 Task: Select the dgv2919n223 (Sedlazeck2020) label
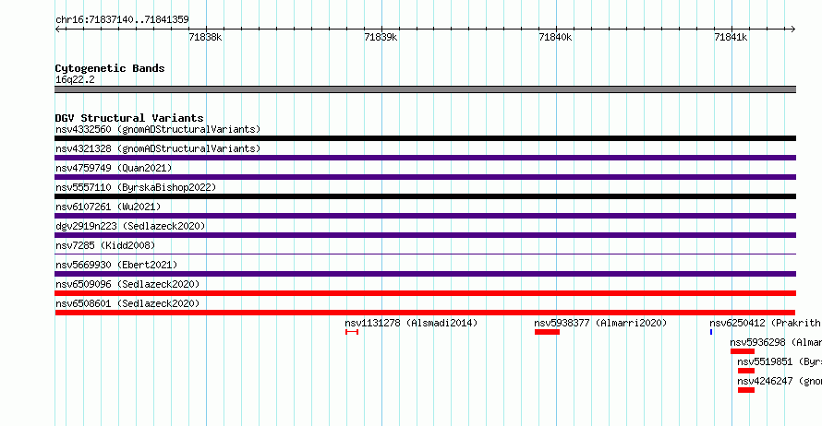[130, 226]
